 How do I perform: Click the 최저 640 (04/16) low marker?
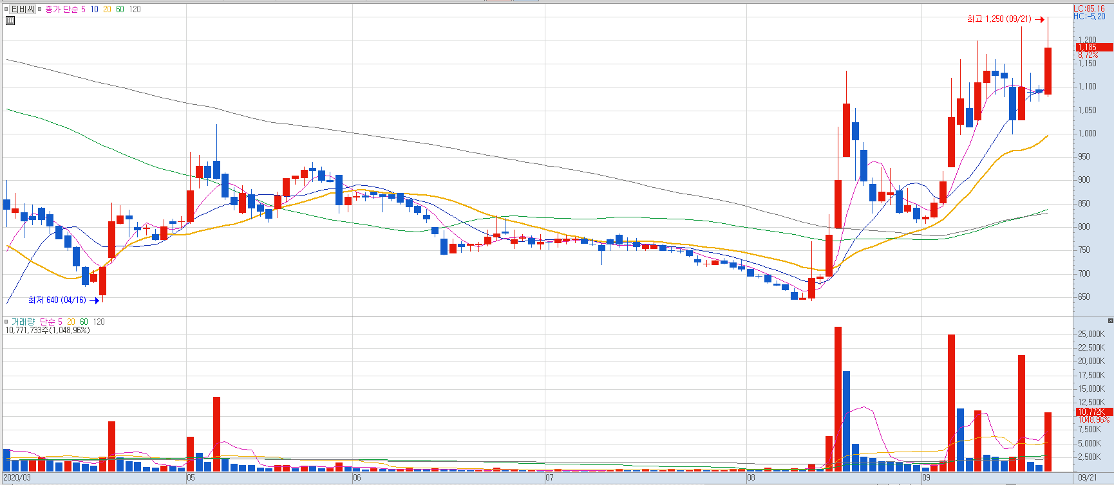pos(64,300)
